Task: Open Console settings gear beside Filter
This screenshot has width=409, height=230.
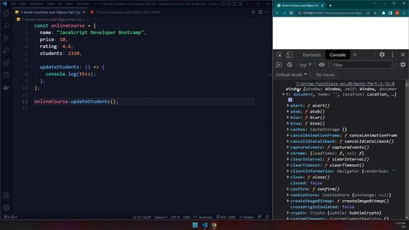Action: (403, 65)
